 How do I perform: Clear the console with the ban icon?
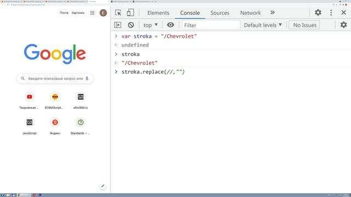(x=131, y=25)
